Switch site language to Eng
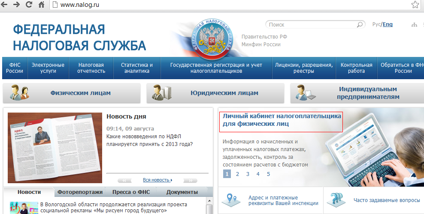 point(388,24)
